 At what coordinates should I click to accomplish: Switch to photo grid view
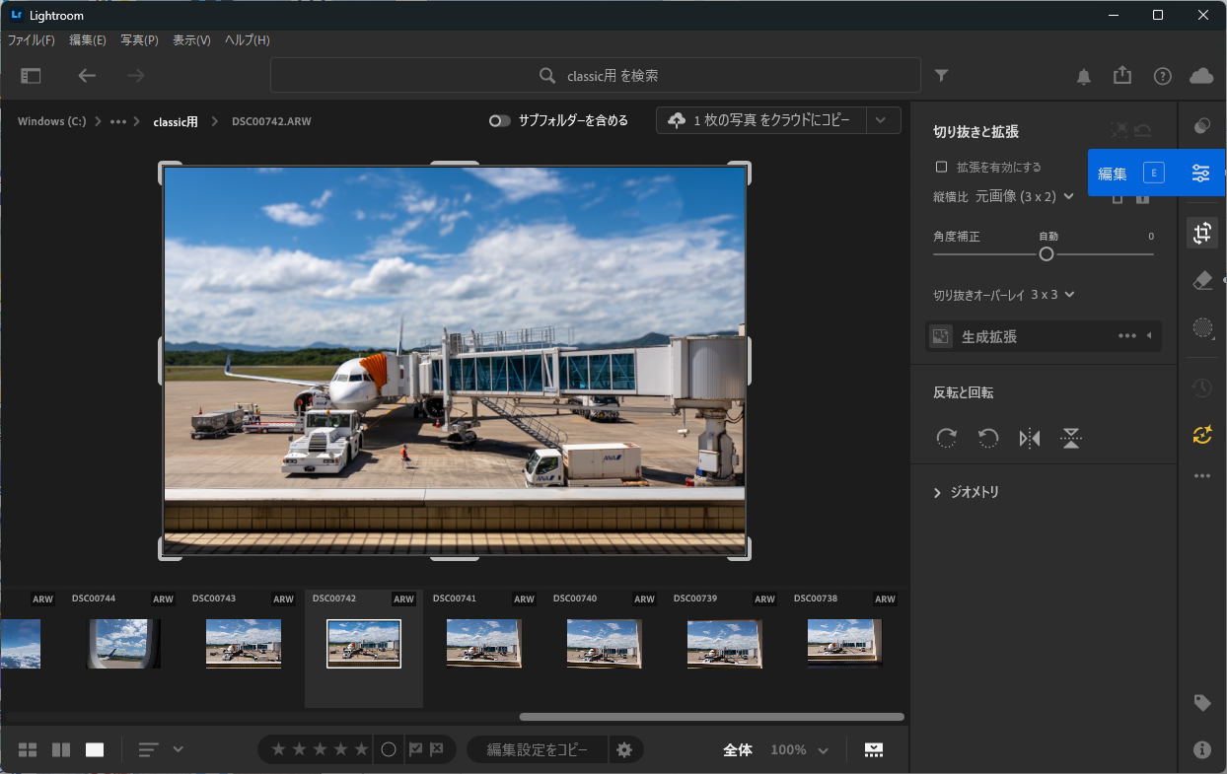pos(28,750)
